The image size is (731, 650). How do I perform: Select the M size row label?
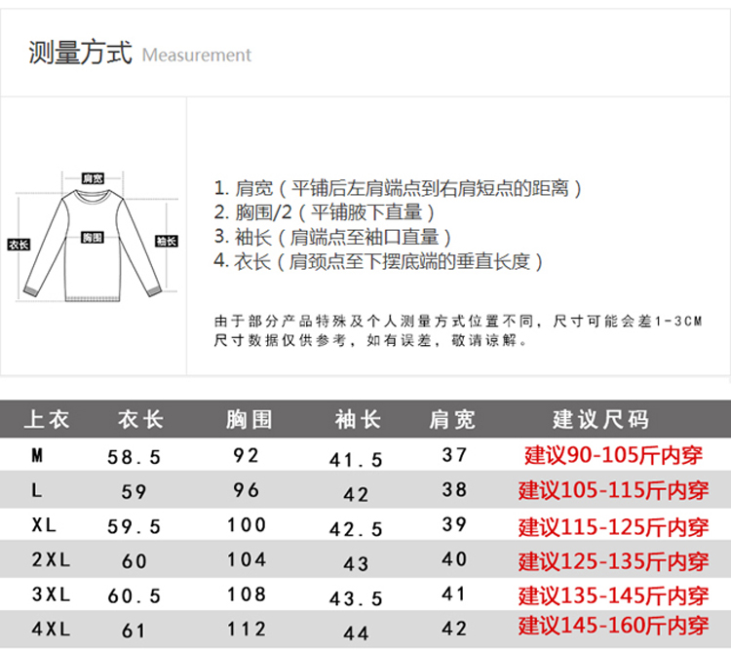[37, 455]
